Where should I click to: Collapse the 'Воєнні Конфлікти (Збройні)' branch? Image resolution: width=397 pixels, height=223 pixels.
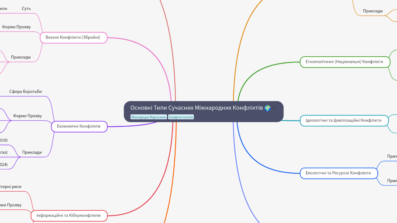[x=73, y=37]
